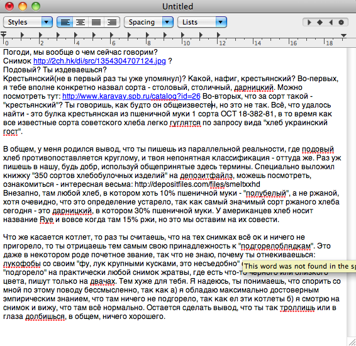The image size is (356, 346).
Task: Click the word 'общеизвестен' at the text cursor
Action: tap(189, 105)
